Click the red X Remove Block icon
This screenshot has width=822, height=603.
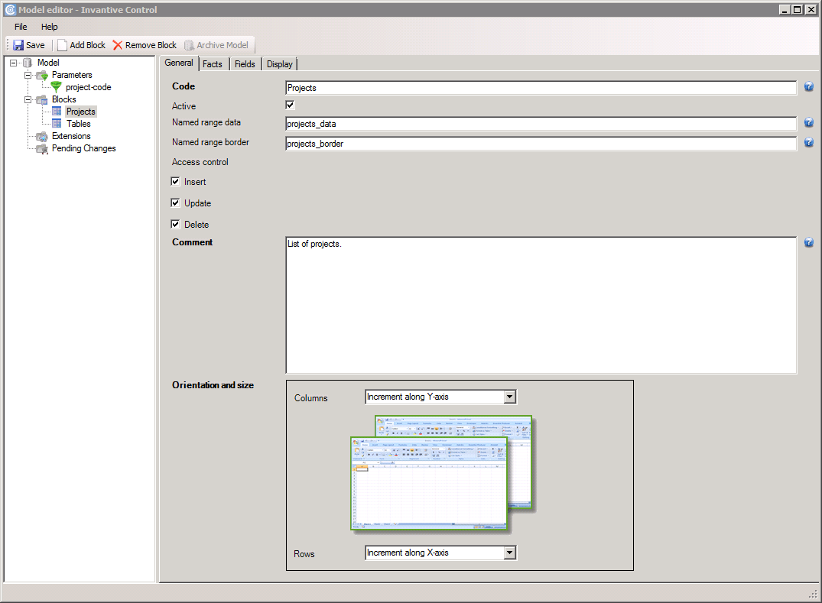point(118,45)
